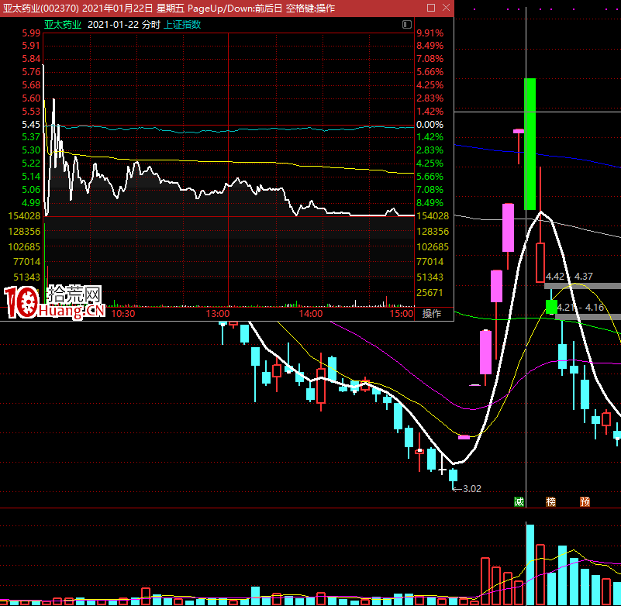The image size is (621, 606).
Task: Click the 9.91% percentage axis label
Action: (430, 33)
